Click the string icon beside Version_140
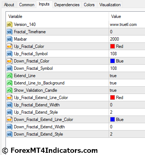Screen dimensions: 145x155 10,24
